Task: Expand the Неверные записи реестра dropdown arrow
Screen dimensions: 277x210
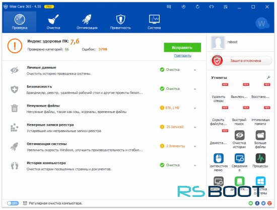Action: click(195, 127)
